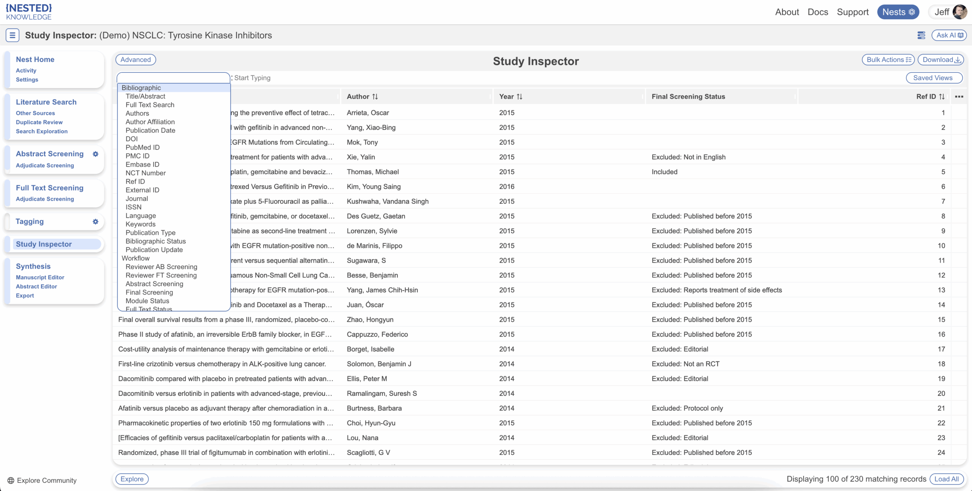Viewport: 972px width, 491px height.
Task: Sort table by Year column arrows
Action: tap(519, 97)
